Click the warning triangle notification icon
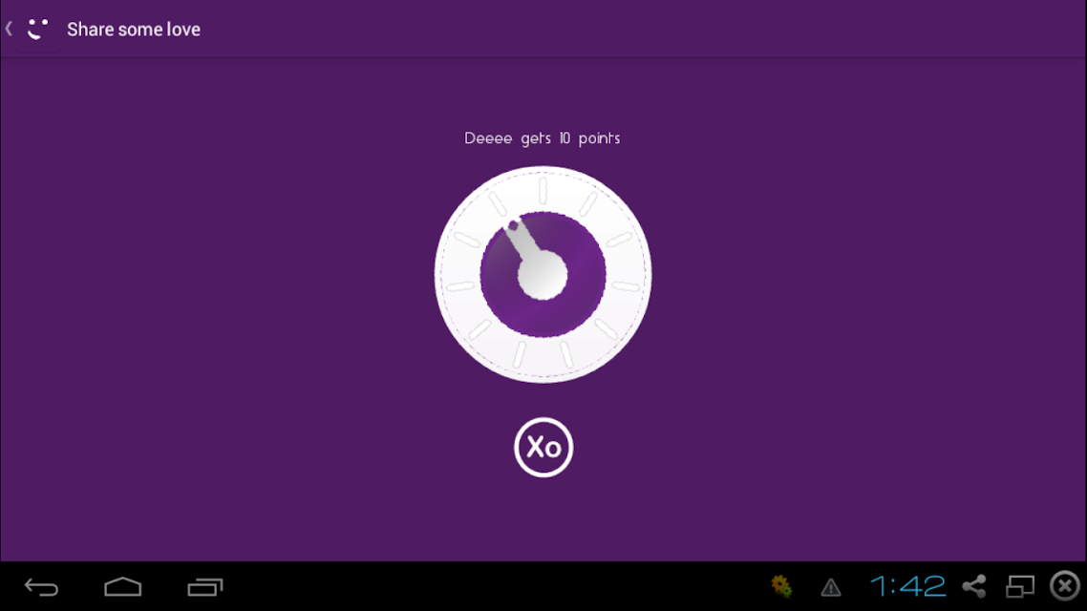Screen dimensions: 1087x611 pyautogui.click(x=830, y=588)
